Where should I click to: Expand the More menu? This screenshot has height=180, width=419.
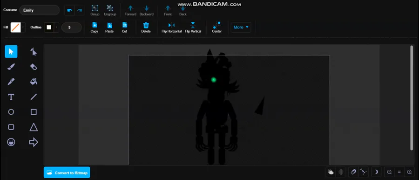[x=241, y=28]
